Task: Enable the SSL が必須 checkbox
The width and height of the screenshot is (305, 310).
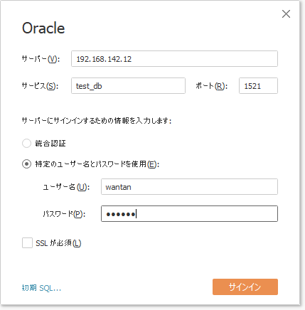Action: coord(27,243)
